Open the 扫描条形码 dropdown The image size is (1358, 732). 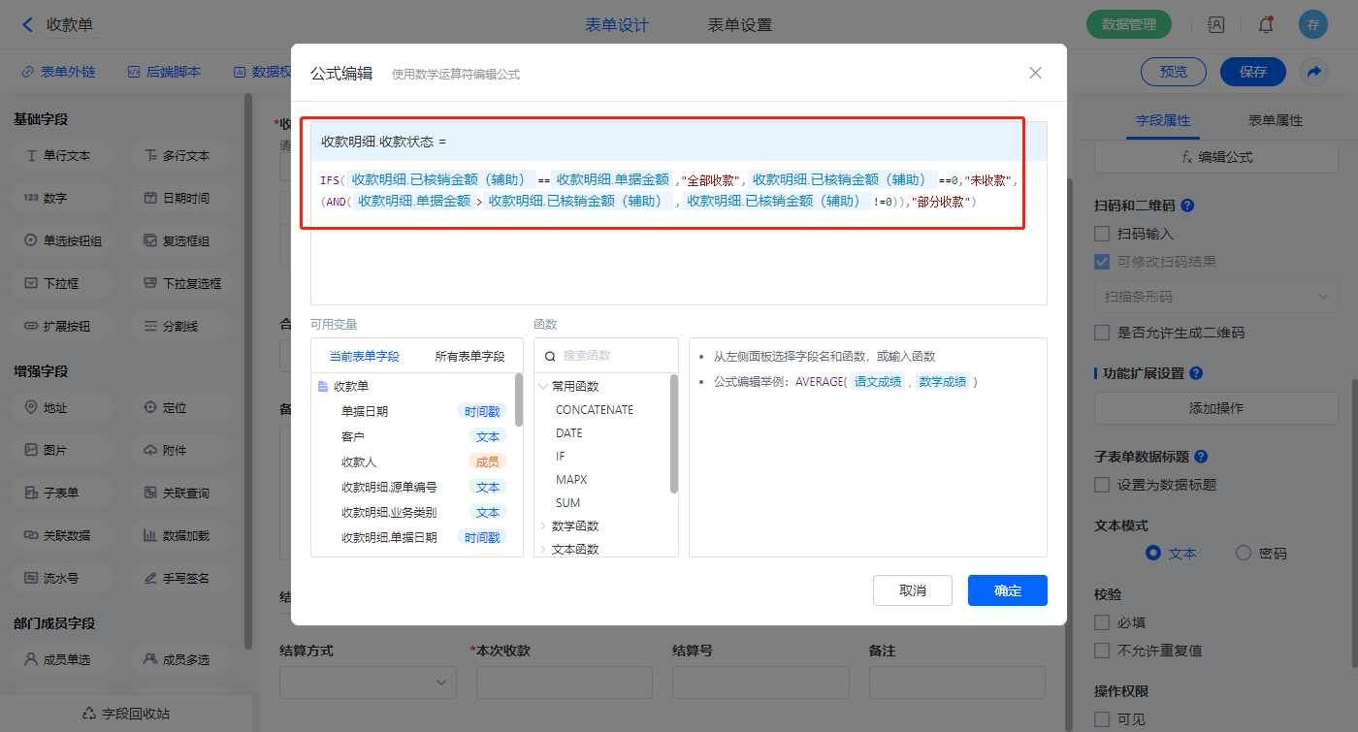[1216, 297]
